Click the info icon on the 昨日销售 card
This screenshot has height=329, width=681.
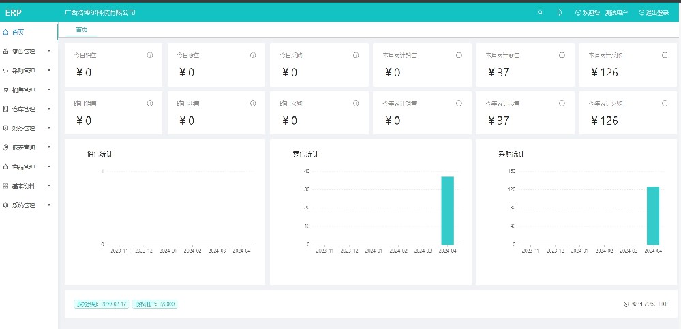150,104
